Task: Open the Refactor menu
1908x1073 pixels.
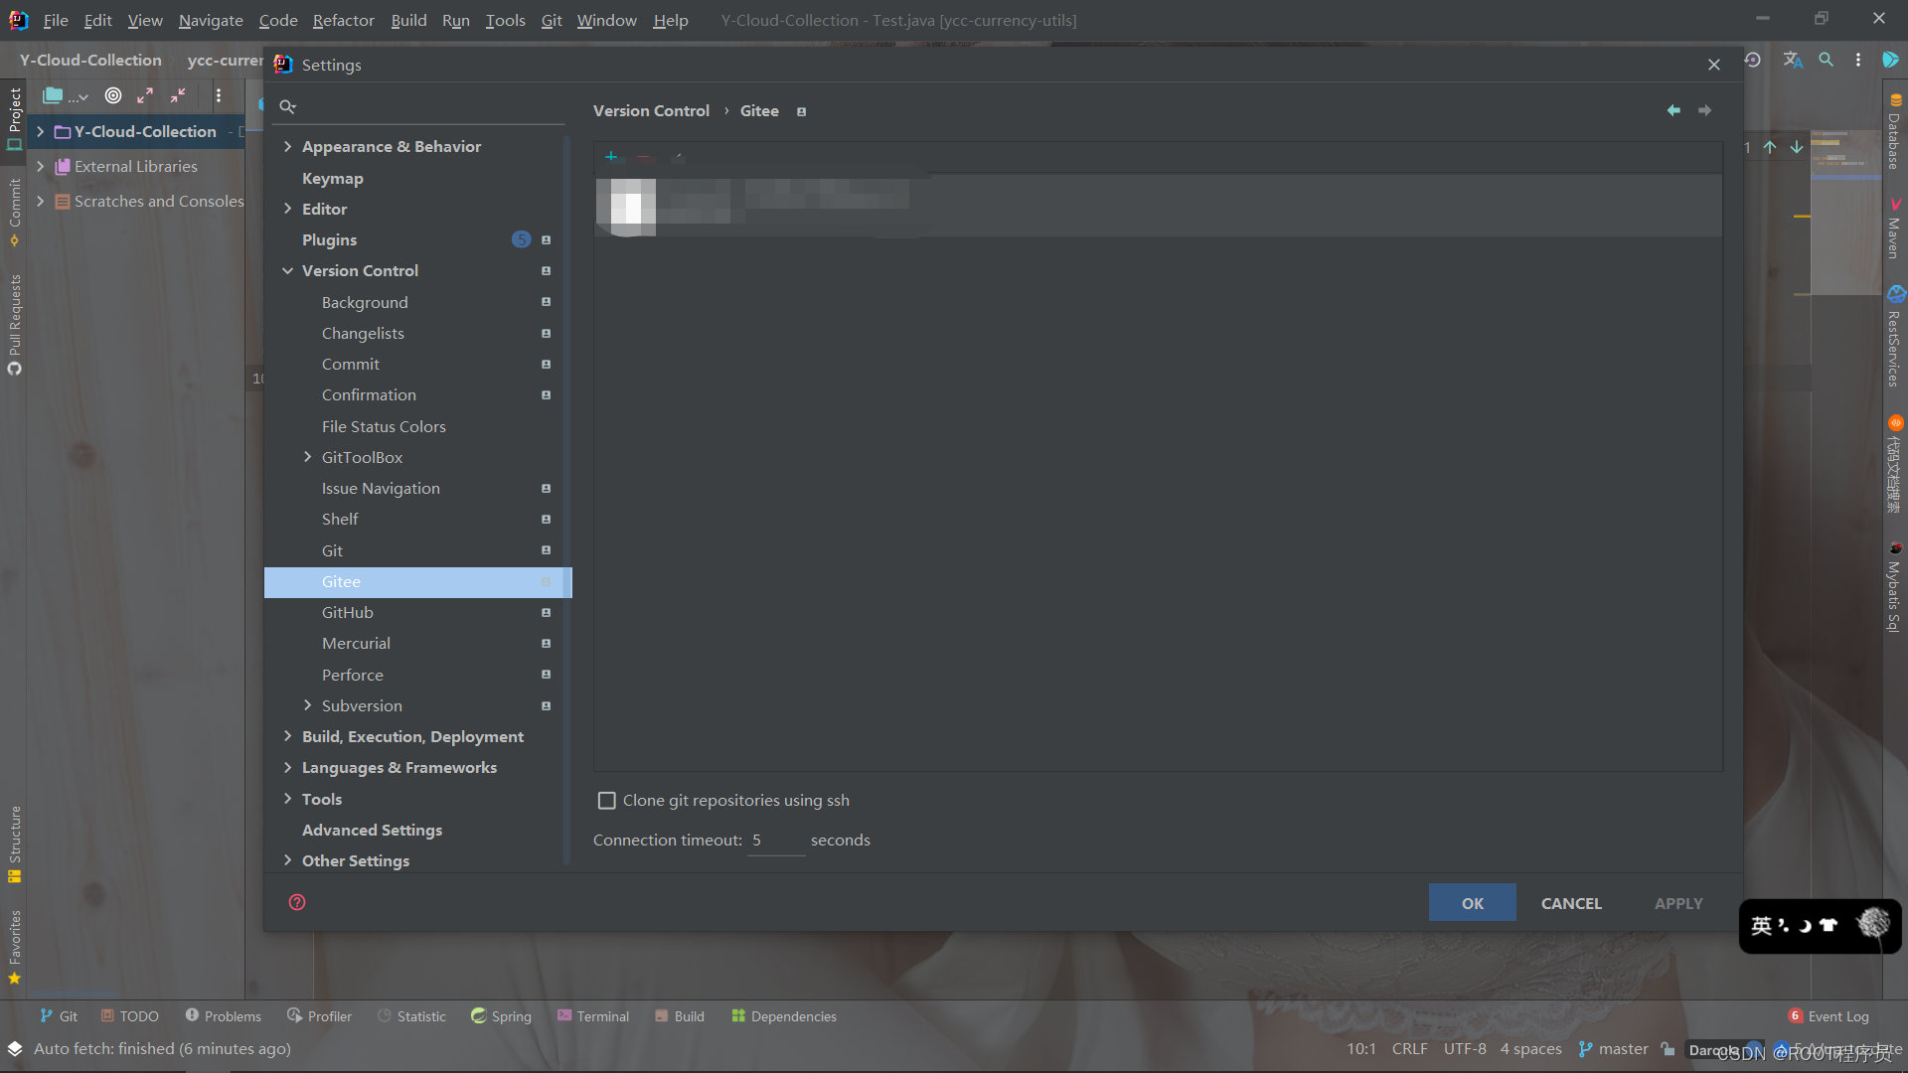Action: (343, 20)
